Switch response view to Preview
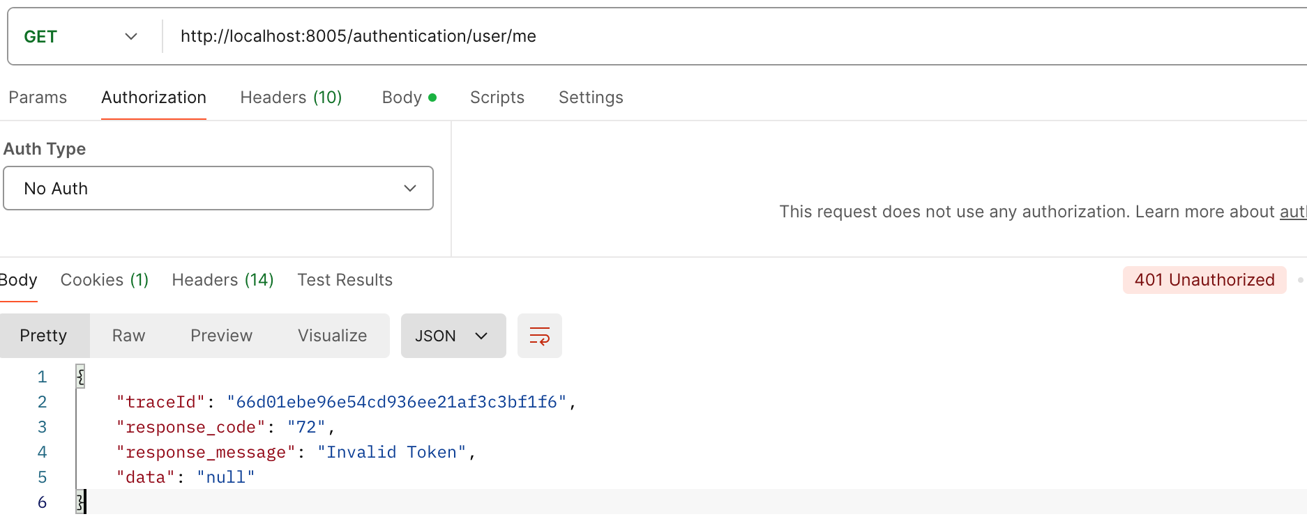 point(222,336)
